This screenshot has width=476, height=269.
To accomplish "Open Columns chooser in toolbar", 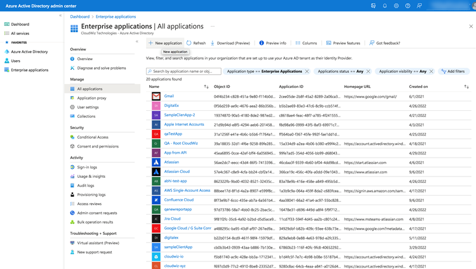I will (306, 43).
